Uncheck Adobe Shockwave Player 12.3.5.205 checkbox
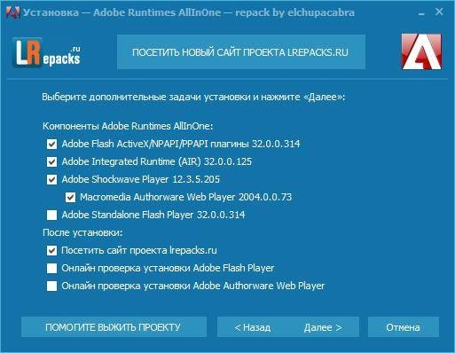 (x=51, y=179)
